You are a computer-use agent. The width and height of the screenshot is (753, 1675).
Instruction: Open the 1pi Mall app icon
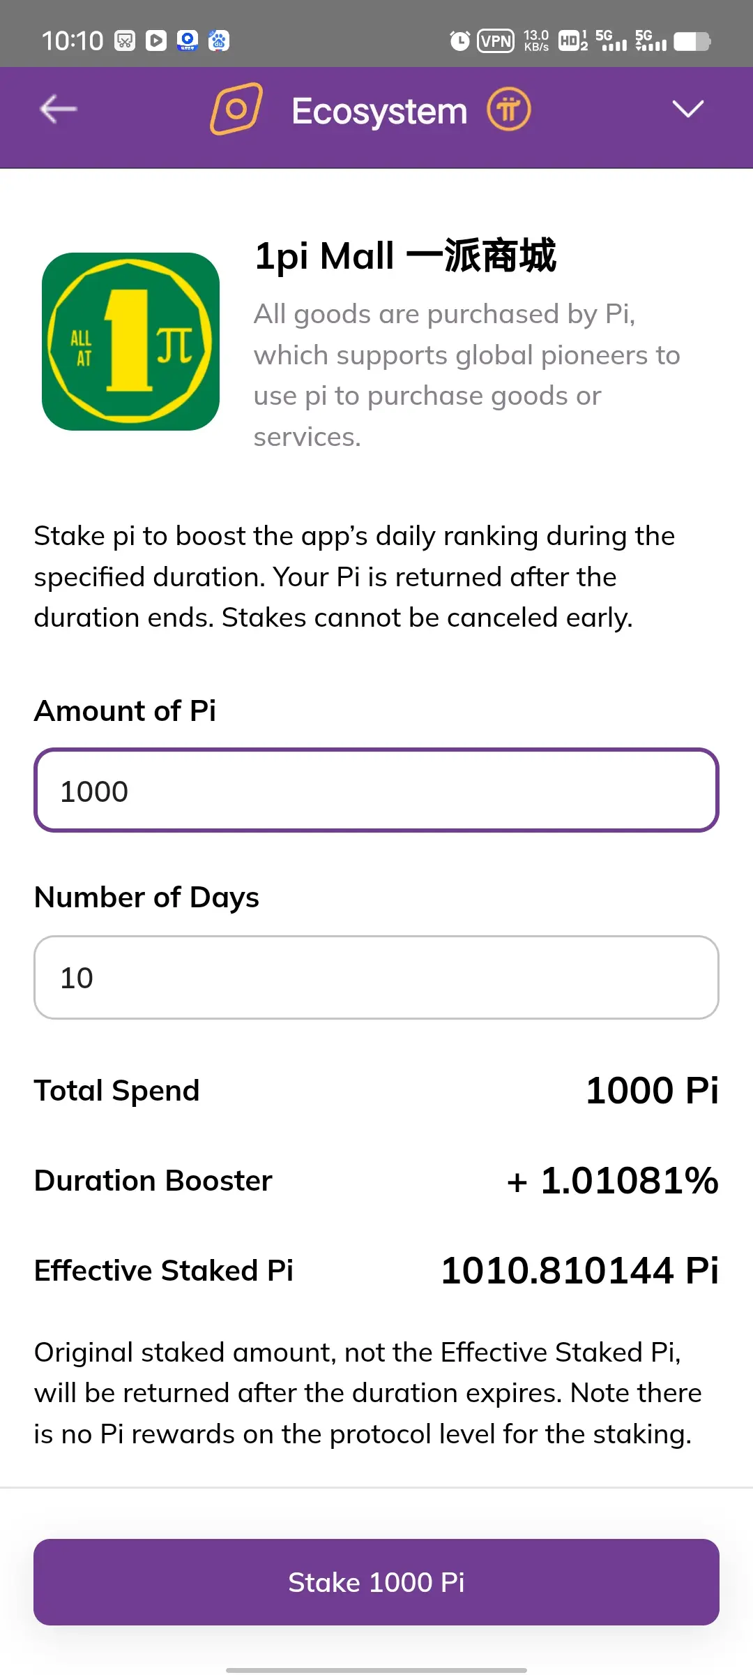click(131, 341)
